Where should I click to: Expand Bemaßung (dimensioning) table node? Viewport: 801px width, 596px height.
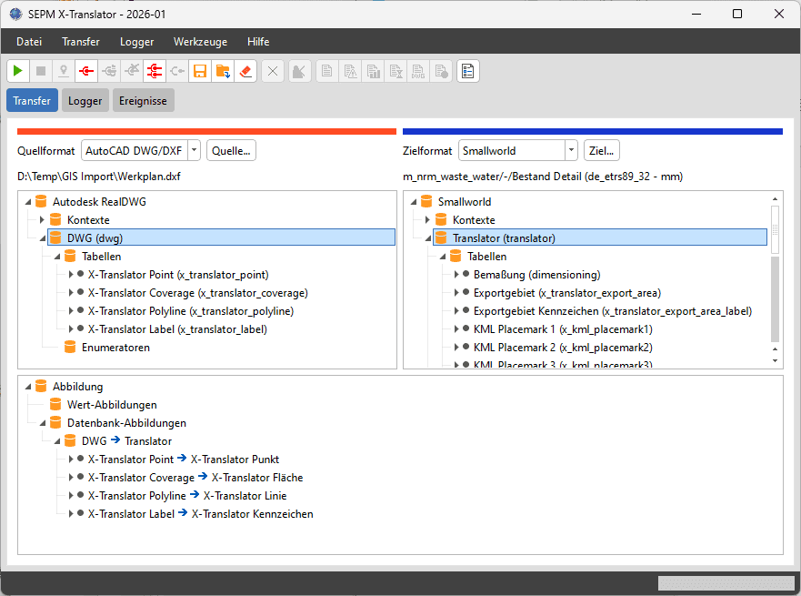click(x=456, y=275)
